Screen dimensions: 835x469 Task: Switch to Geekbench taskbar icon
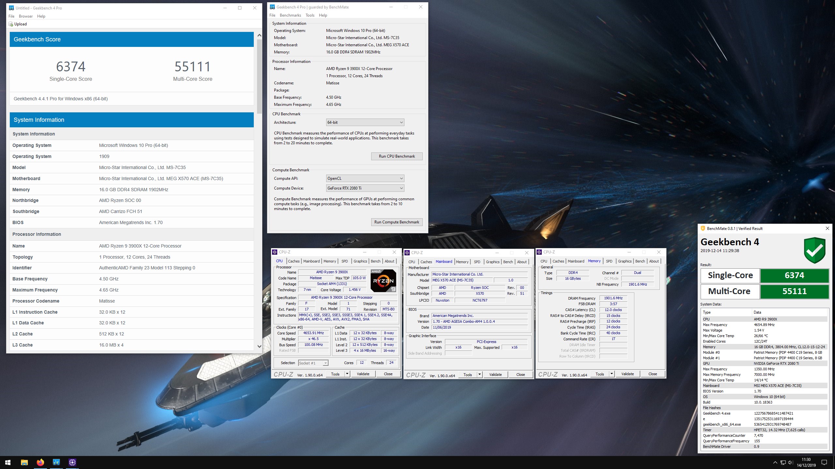pyautogui.click(x=56, y=462)
